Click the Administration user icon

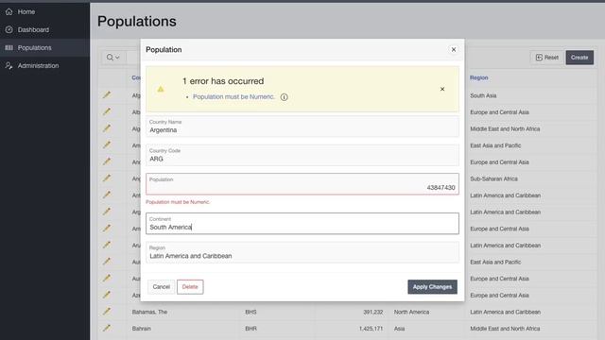coord(9,65)
